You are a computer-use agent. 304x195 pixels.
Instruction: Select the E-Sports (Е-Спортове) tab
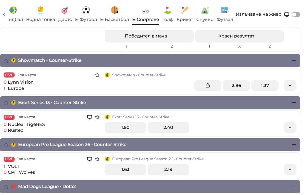[146, 14]
